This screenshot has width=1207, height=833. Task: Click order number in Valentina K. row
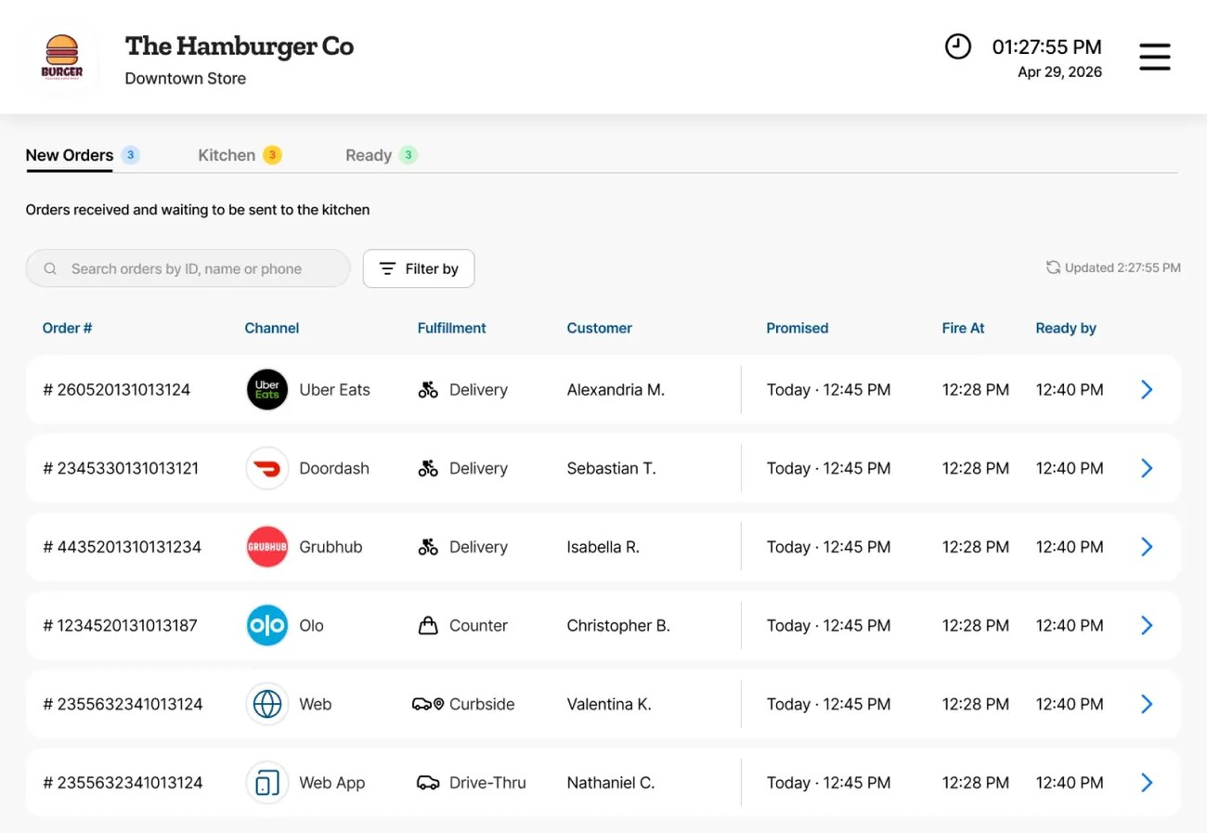[x=123, y=704]
